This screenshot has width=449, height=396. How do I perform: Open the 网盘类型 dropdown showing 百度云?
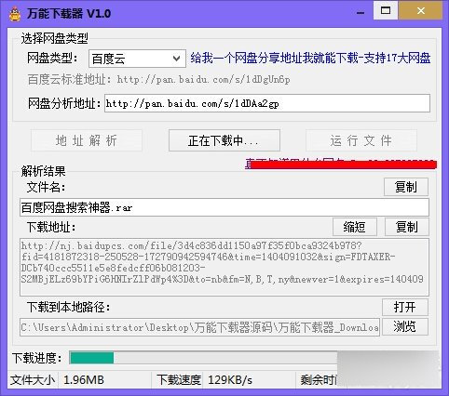137,59
